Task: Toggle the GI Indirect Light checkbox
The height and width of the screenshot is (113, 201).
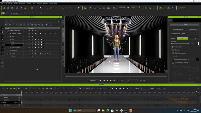Action: click(172, 47)
